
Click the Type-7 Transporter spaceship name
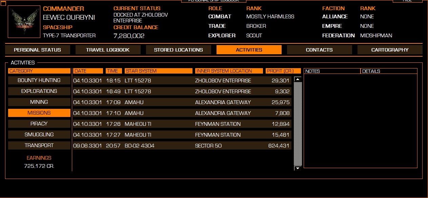pos(69,36)
